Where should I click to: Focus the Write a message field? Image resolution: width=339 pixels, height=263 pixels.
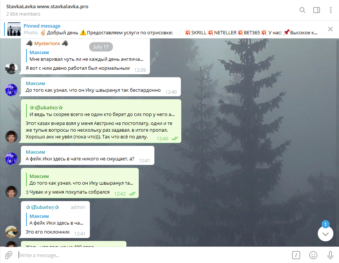point(151,255)
